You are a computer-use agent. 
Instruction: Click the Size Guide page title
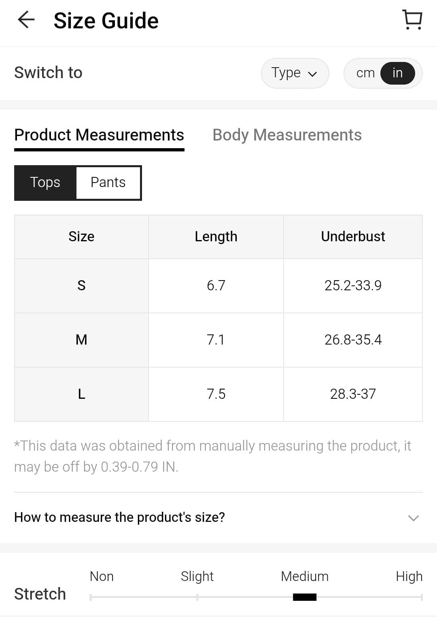(x=106, y=21)
